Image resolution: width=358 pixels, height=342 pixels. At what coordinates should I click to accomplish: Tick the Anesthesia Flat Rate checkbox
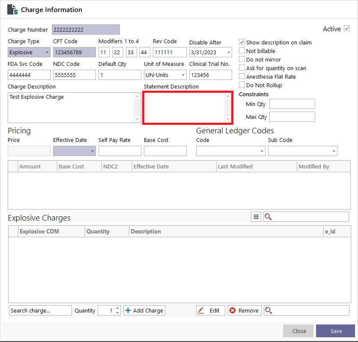click(242, 77)
